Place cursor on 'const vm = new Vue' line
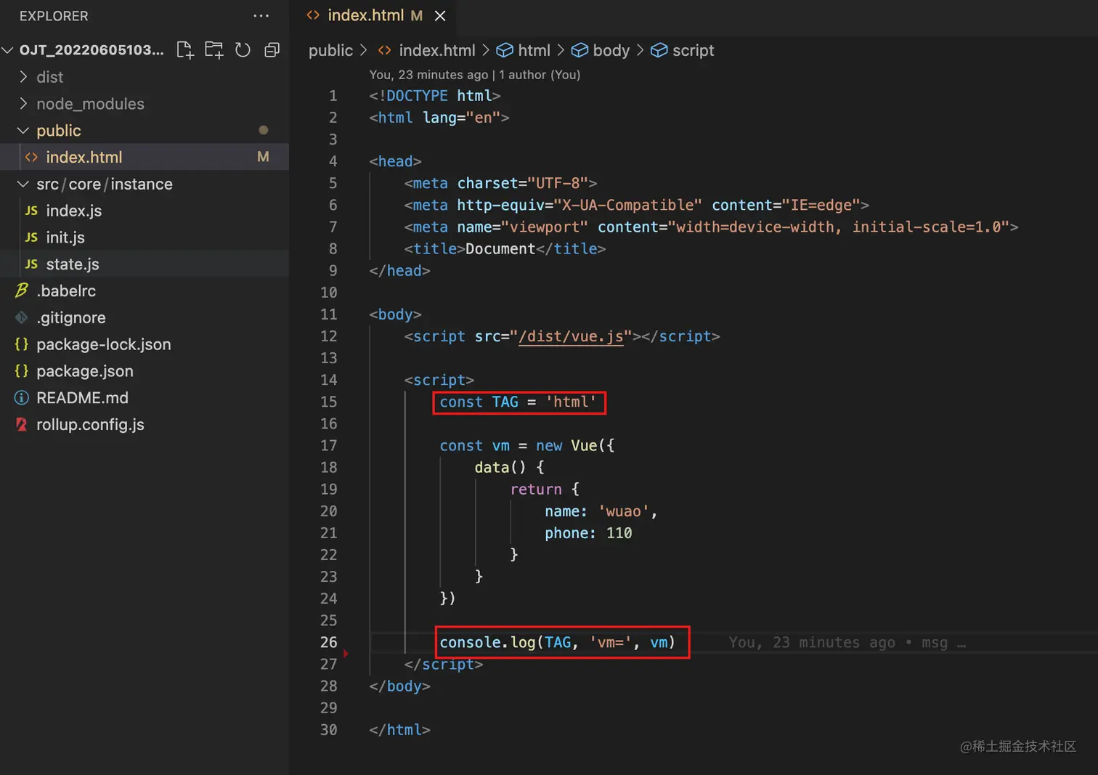Viewport: 1098px width, 775px height. tap(527, 446)
